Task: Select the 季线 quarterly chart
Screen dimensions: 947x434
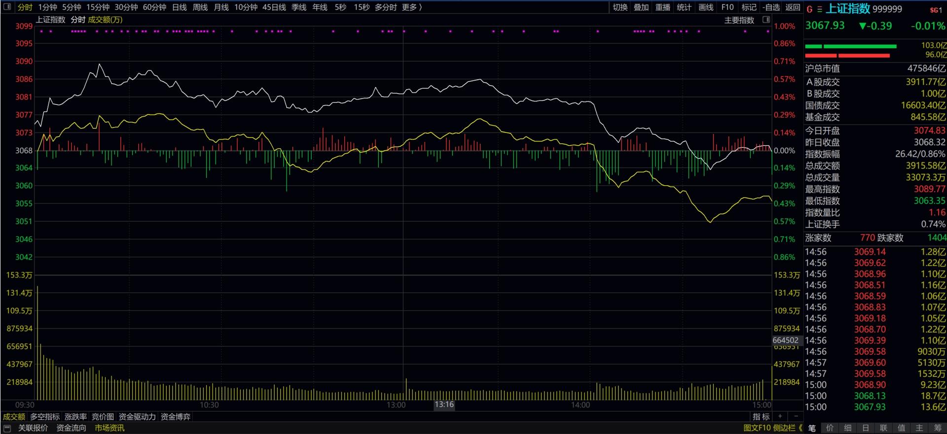Action: click(299, 7)
